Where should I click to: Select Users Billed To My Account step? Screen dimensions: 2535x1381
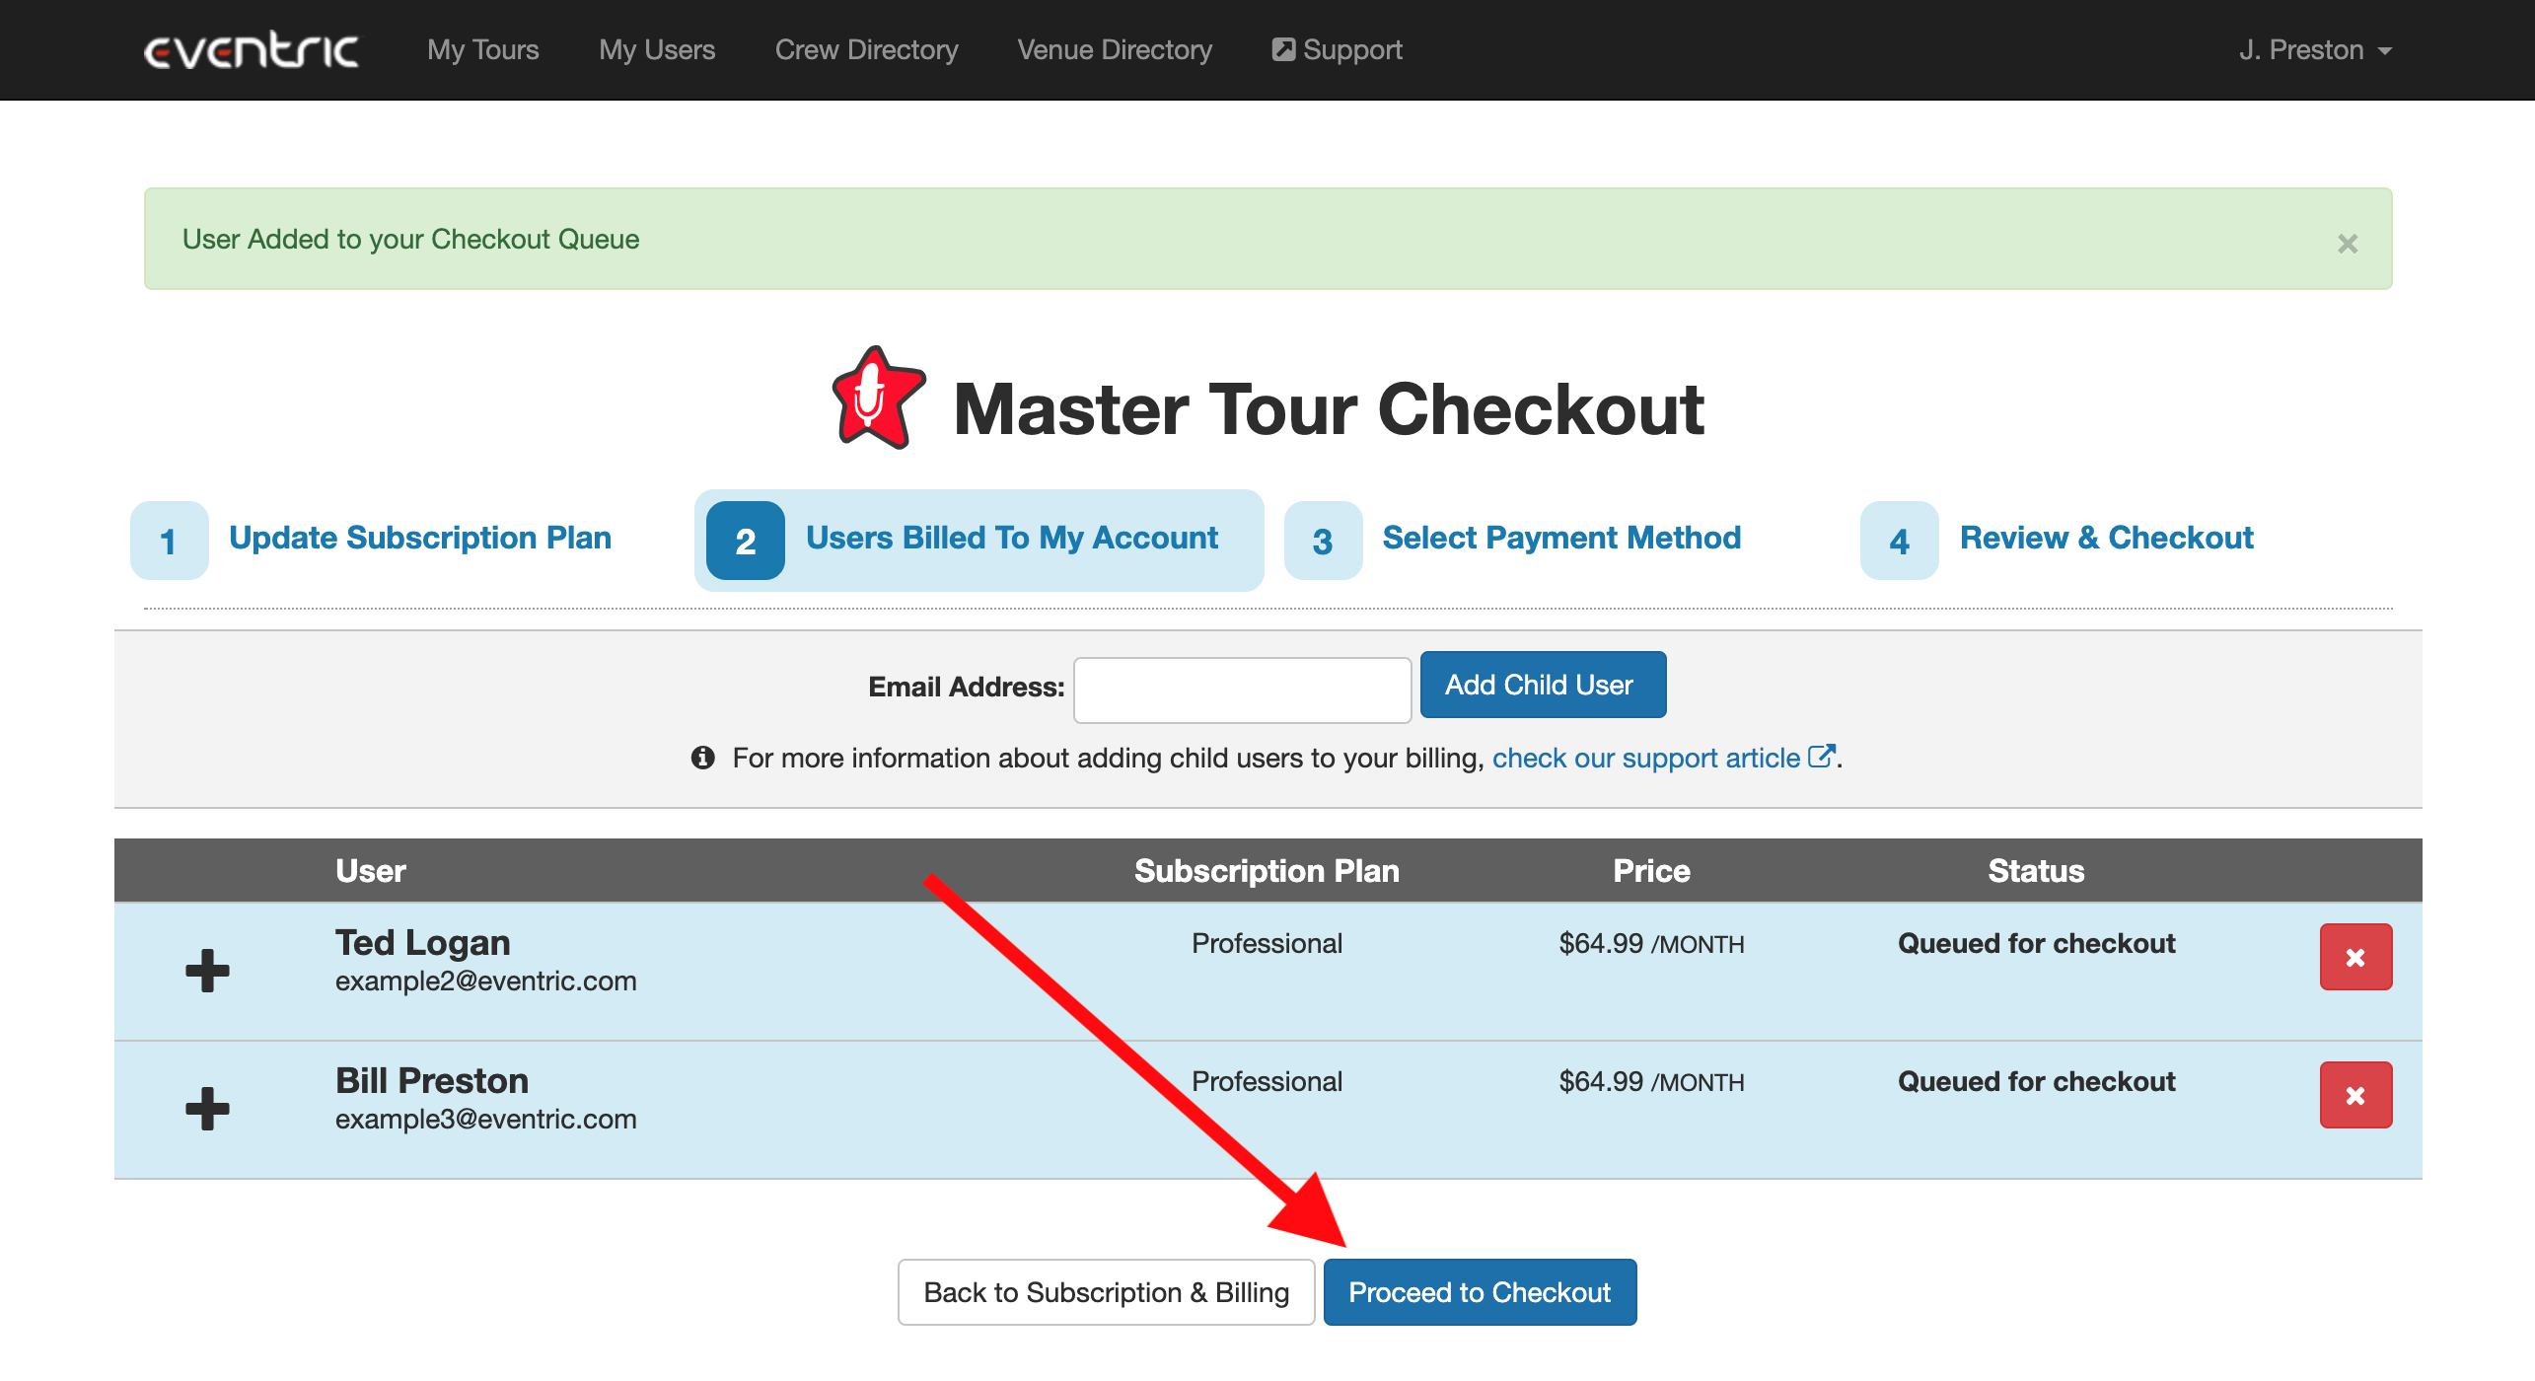click(x=1012, y=538)
